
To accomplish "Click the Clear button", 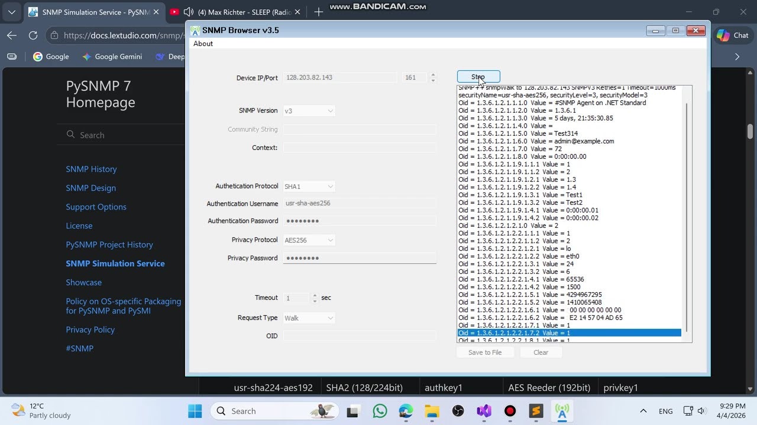I will tap(541, 352).
